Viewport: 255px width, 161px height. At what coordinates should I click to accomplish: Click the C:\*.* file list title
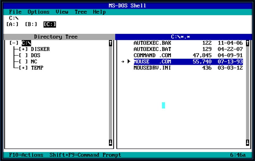coord(180,37)
